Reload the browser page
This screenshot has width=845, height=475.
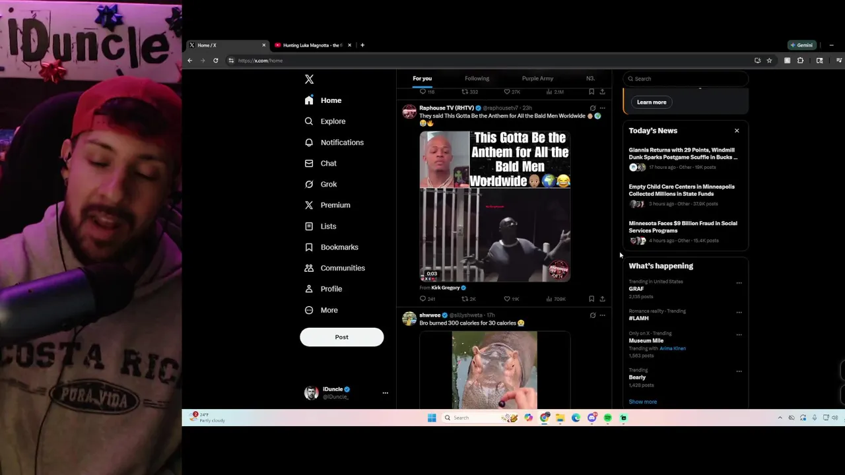click(215, 61)
